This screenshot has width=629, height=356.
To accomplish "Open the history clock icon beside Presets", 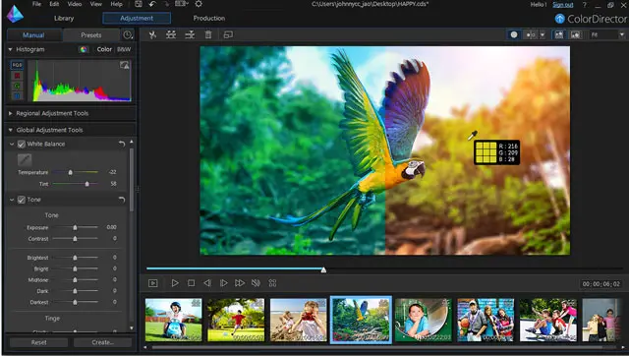I will point(128,35).
